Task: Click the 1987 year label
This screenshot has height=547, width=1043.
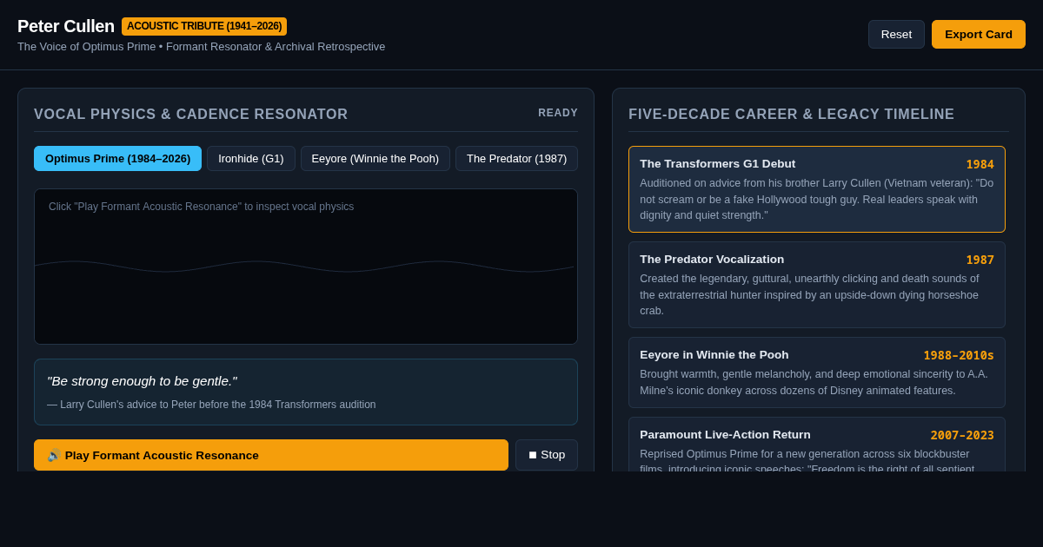Action: point(980,260)
